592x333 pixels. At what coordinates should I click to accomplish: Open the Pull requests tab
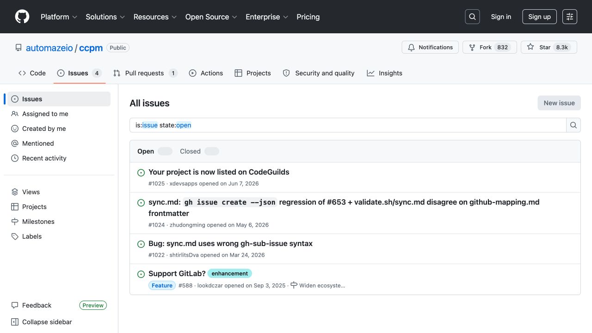pos(145,73)
